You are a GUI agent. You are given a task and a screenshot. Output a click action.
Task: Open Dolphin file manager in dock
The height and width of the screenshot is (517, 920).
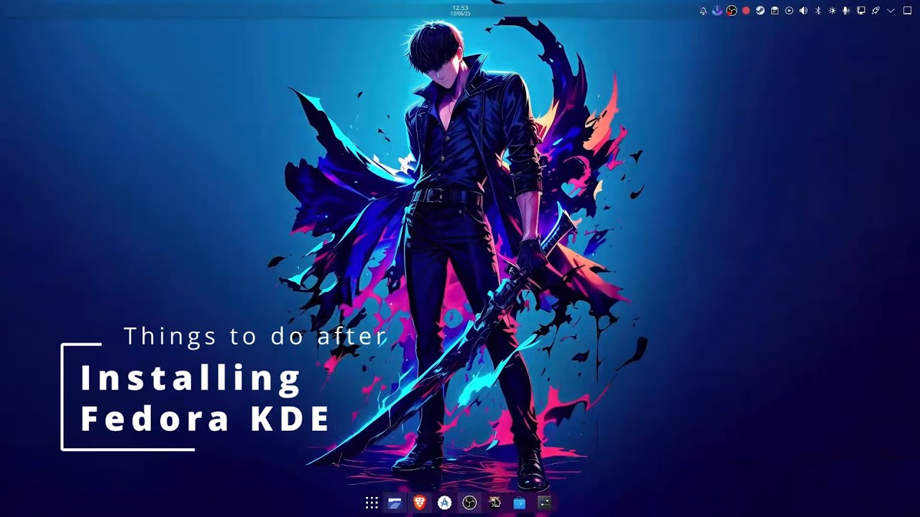tap(395, 503)
